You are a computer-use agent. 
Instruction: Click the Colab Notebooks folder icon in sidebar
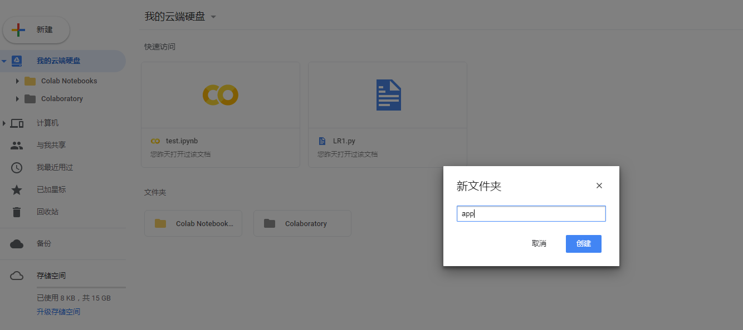31,81
